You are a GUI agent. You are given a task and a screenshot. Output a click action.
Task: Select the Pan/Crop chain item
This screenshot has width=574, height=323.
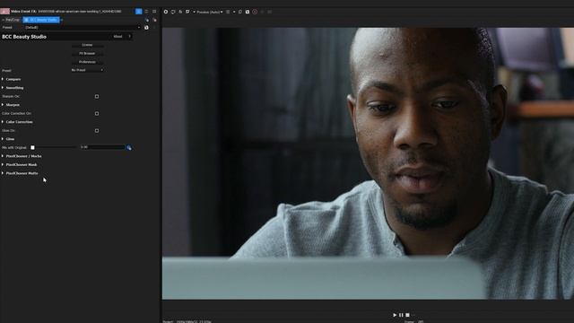pos(12,20)
